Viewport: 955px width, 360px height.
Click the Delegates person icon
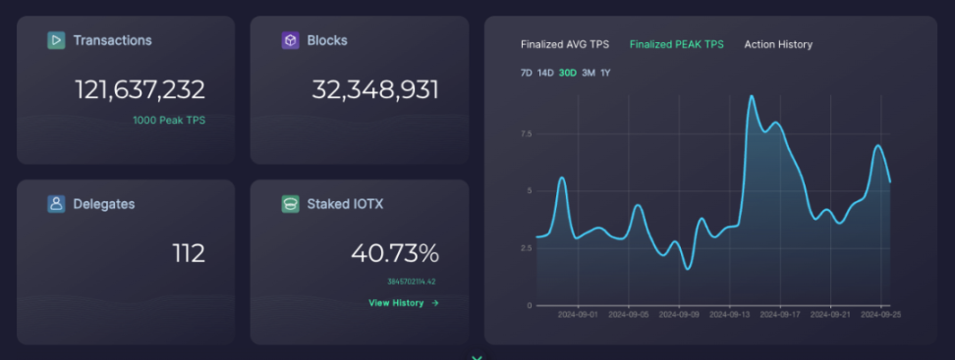56,204
